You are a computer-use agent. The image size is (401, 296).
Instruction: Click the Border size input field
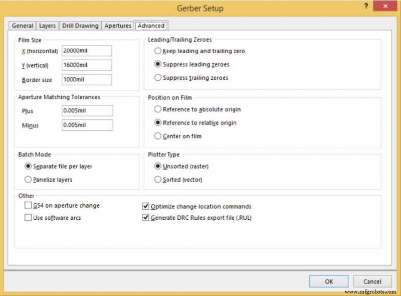point(86,79)
